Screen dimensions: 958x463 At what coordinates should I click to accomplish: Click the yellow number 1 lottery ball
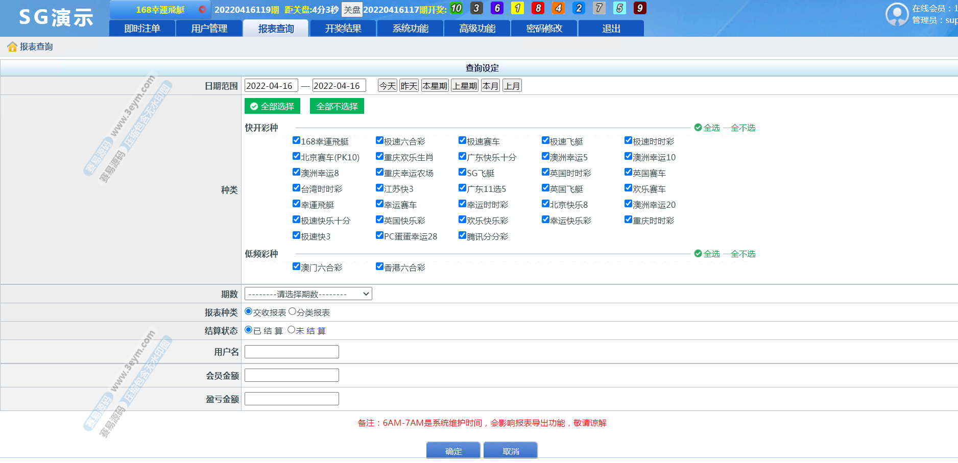517,8
